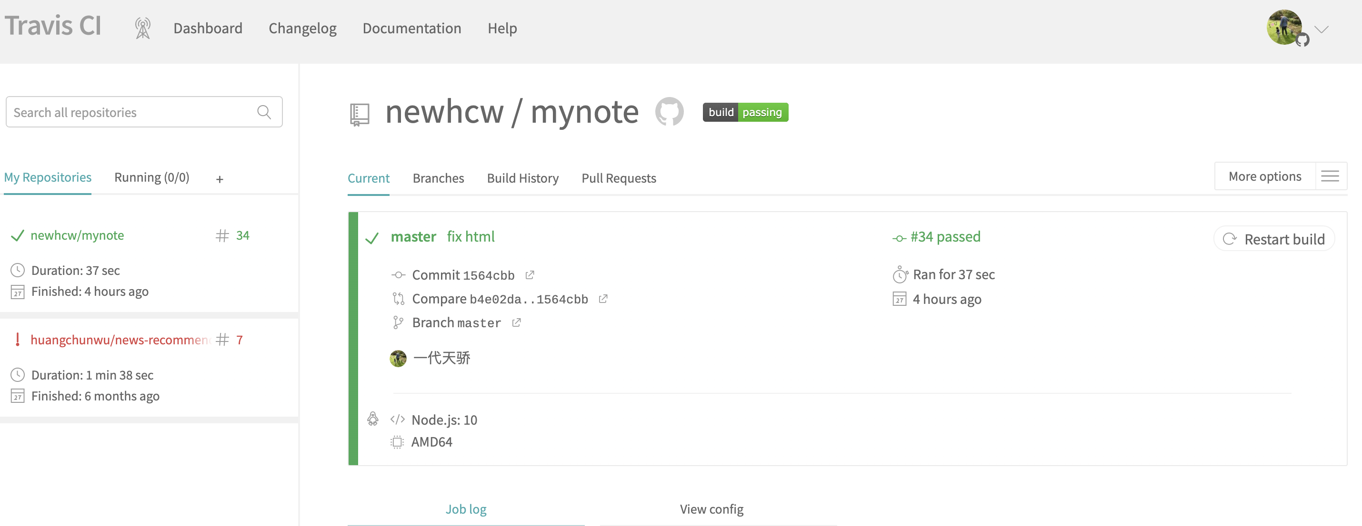The width and height of the screenshot is (1362, 526).
Task: Switch to the View config tab
Action: [x=711, y=510]
